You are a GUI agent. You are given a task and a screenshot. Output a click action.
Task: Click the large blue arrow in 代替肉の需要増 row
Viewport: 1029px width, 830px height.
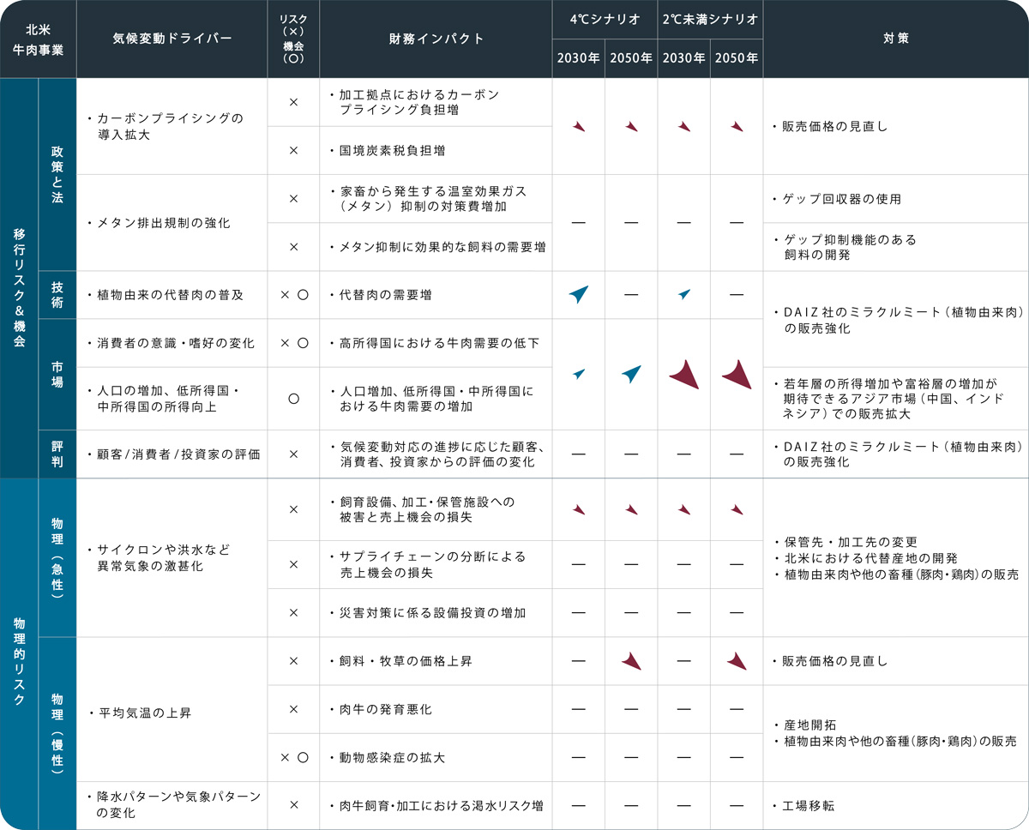(x=578, y=295)
